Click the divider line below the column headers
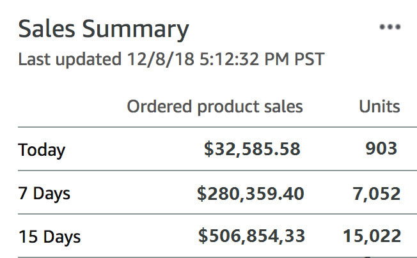 208,128
